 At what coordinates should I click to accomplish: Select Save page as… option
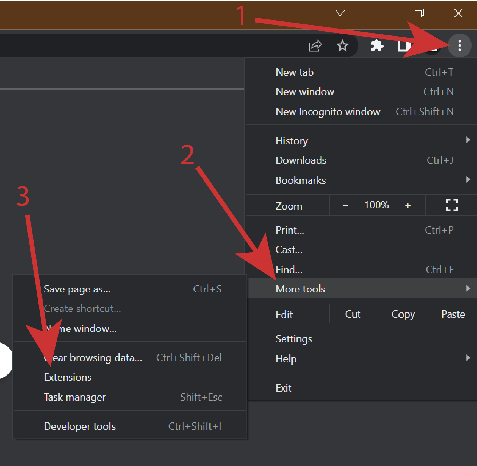point(77,289)
